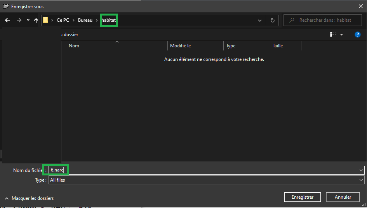Go up one level with up arrow
This screenshot has height=208, width=367.
pyautogui.click(x=36, y=20)
